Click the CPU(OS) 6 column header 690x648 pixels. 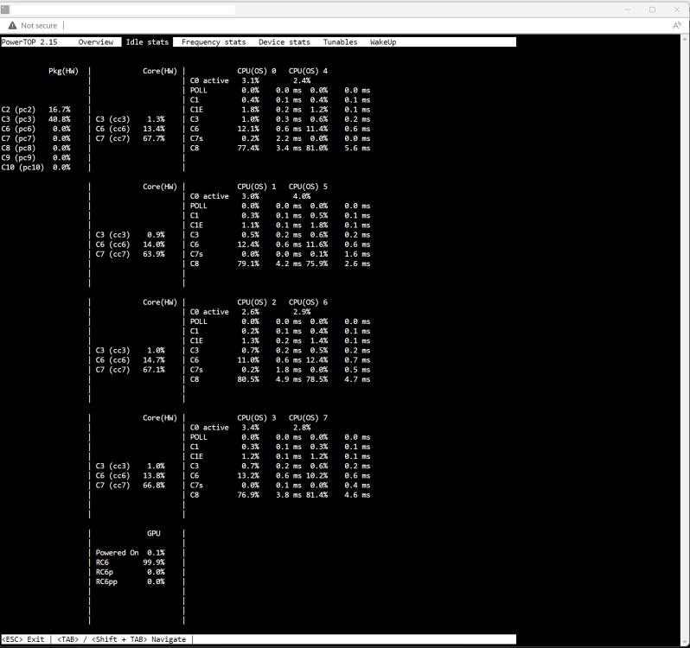click(308, 302)
